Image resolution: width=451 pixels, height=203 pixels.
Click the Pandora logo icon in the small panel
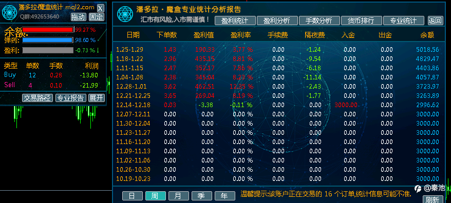[x=9, y=12]
